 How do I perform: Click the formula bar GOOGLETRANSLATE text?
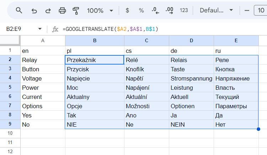(x=110, y=29)
